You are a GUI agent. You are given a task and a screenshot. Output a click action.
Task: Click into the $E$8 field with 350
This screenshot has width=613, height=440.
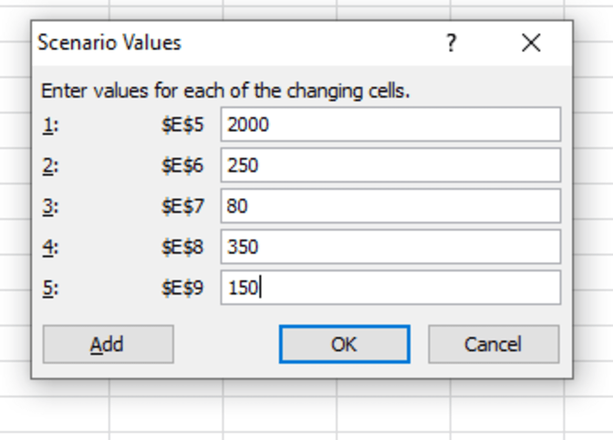[x=390, y=247]
